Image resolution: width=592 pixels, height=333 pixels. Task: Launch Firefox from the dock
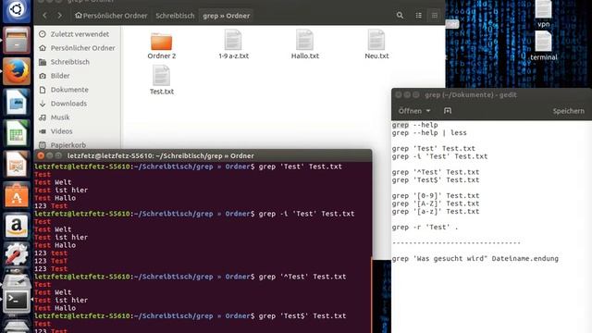[x=17, y=71]
